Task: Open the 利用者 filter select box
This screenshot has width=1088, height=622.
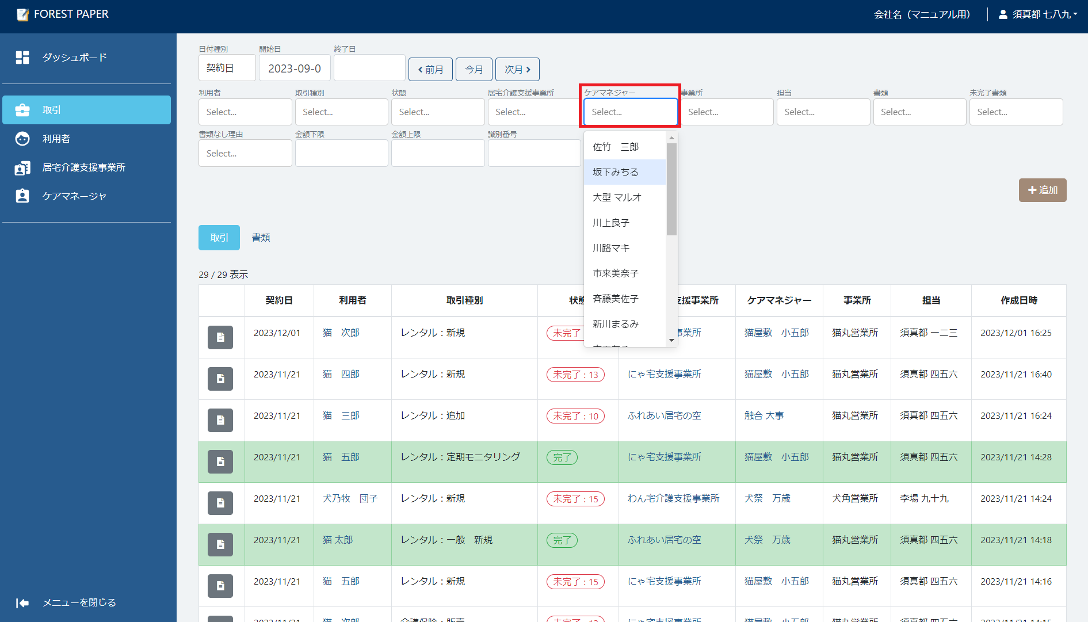Action: tap(245, 112)
